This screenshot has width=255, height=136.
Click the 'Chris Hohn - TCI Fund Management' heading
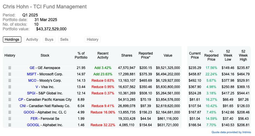coord(45,7)
